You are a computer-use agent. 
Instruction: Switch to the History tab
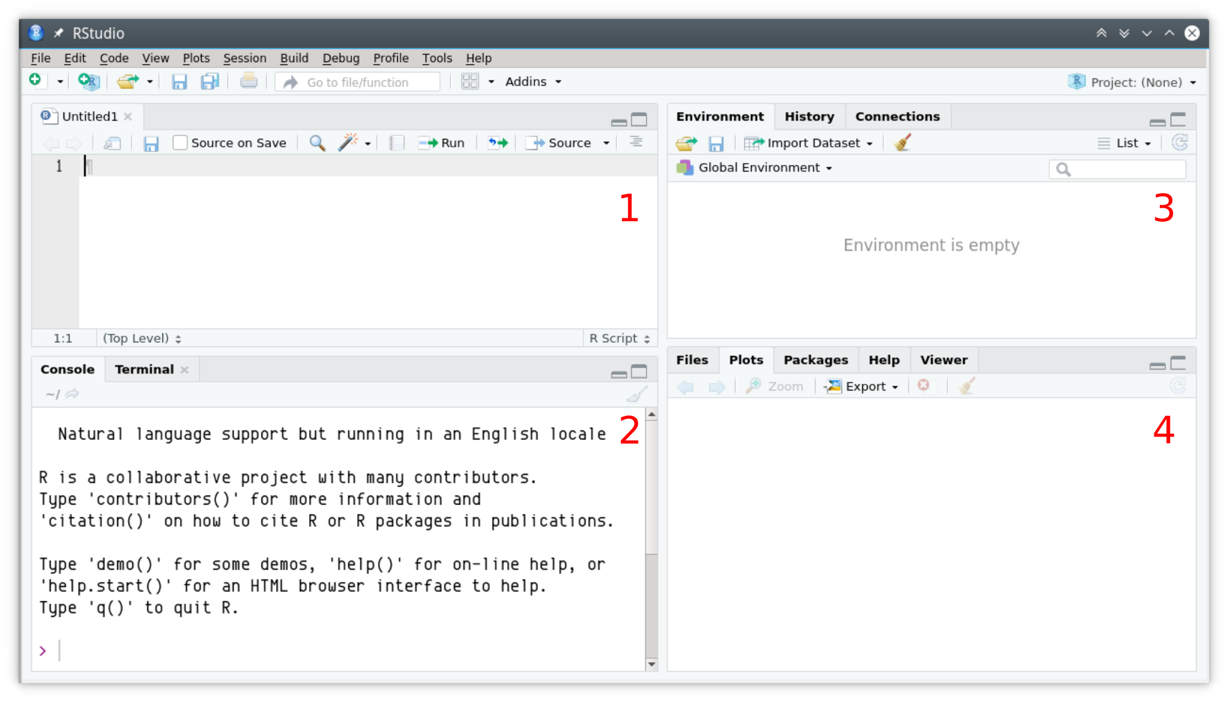click(x=809, y=116)
